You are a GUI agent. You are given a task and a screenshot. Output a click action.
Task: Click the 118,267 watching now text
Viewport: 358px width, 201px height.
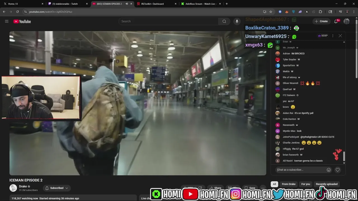[25, 198]
